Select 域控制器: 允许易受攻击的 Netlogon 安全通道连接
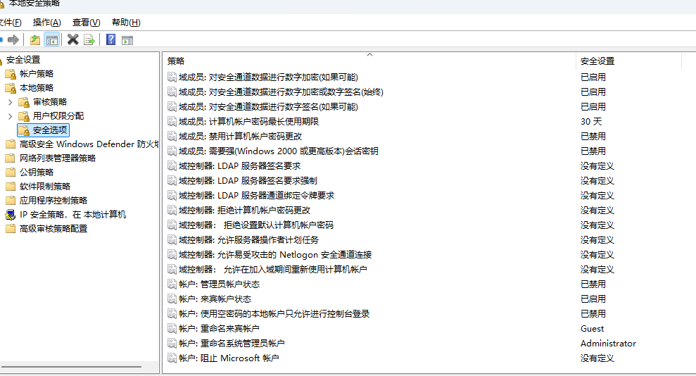 coord(275,255)
